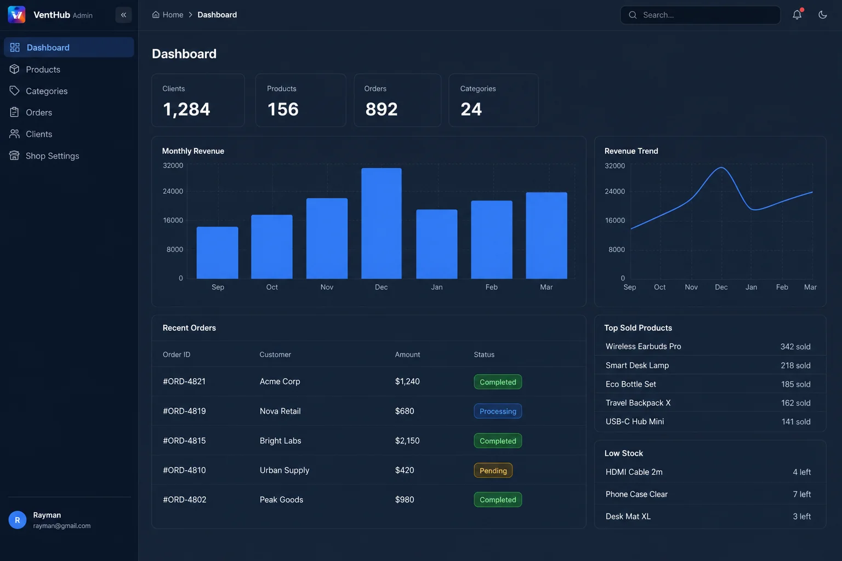Open the Categories menu item
The height and width of the screenshot is (561, 842).
(69, 91)
